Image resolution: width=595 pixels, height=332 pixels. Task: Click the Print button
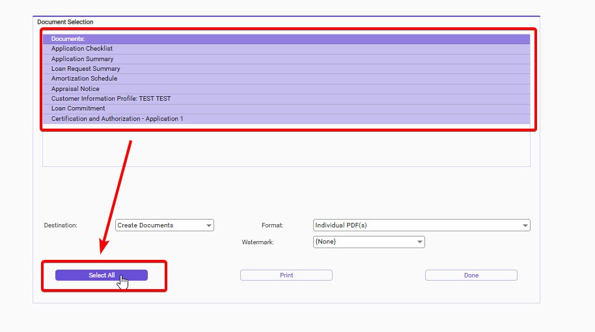pos(286,275)
